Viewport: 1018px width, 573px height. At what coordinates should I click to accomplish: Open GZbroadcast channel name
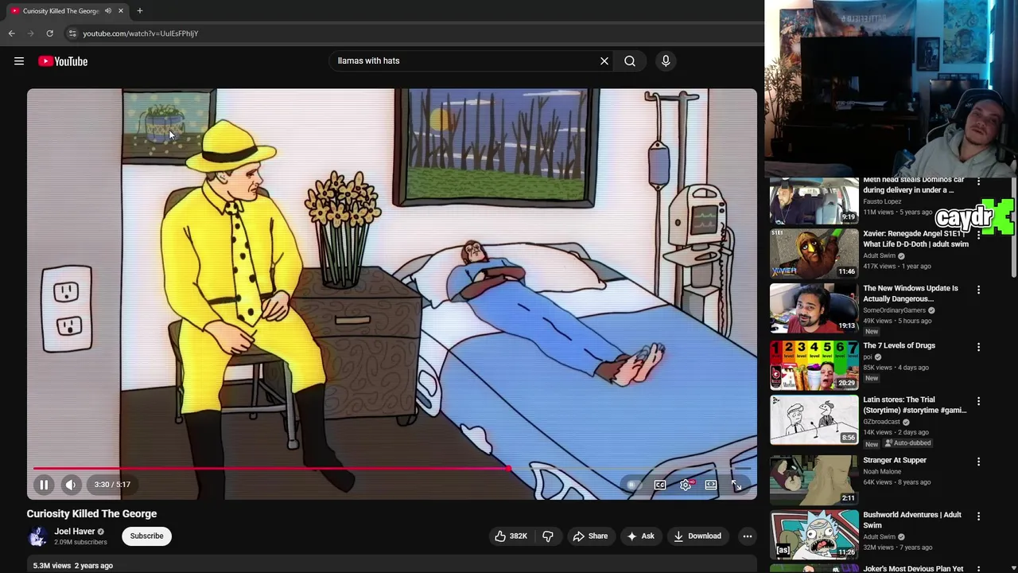tap(881, 422)
